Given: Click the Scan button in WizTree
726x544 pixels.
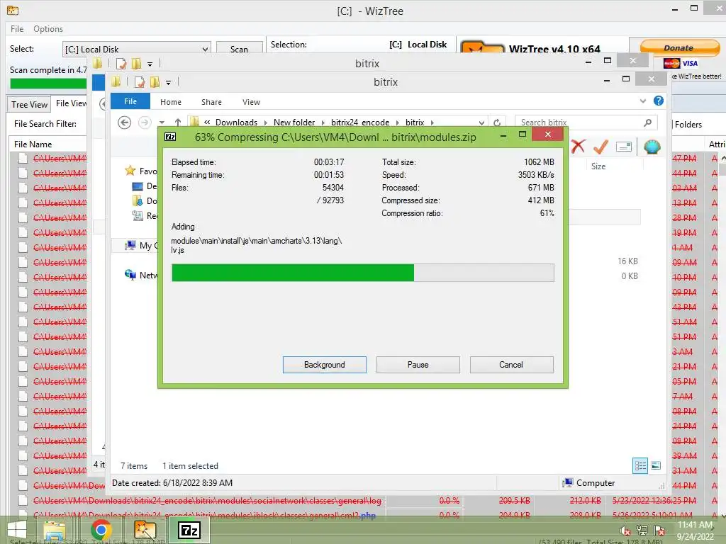Looking at the screenshot, I should (x=239, y=49).
